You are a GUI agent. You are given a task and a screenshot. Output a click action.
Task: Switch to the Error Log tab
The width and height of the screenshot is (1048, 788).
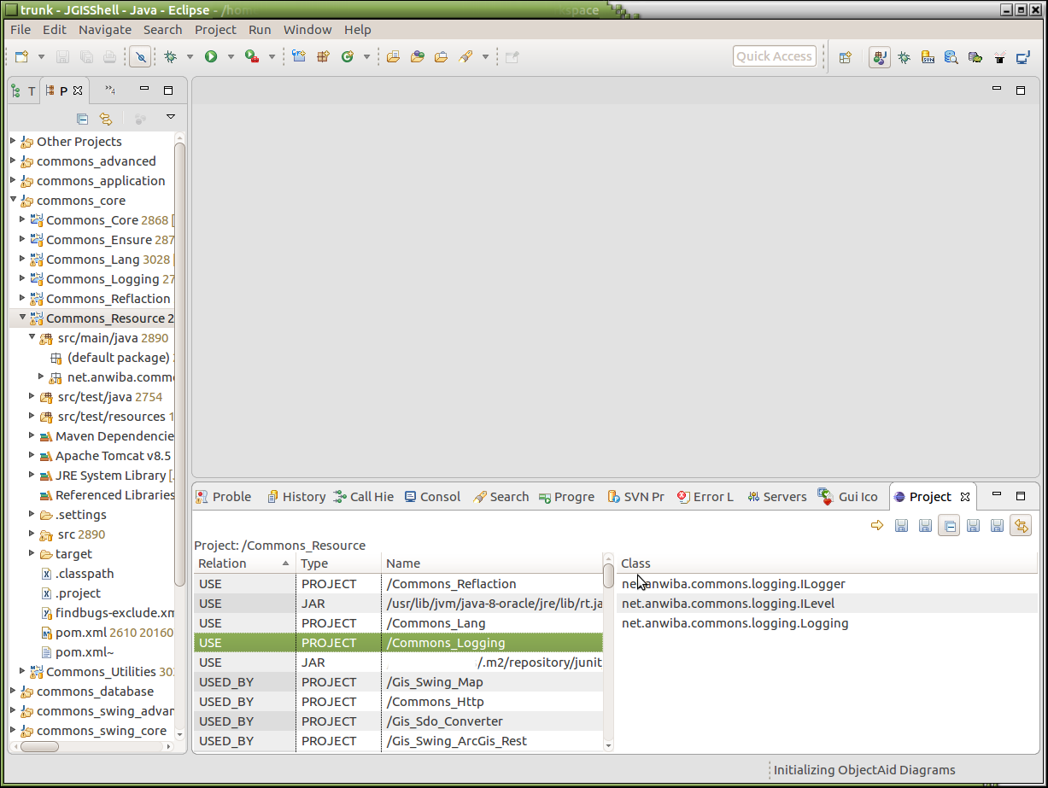tap(705, 497)
